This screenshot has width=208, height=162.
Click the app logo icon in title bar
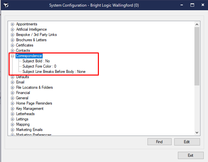pyautogui.click(x=6, y=5)
